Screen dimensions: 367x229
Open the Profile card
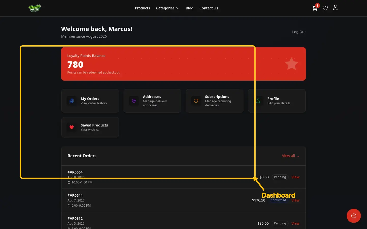(277, 101)
